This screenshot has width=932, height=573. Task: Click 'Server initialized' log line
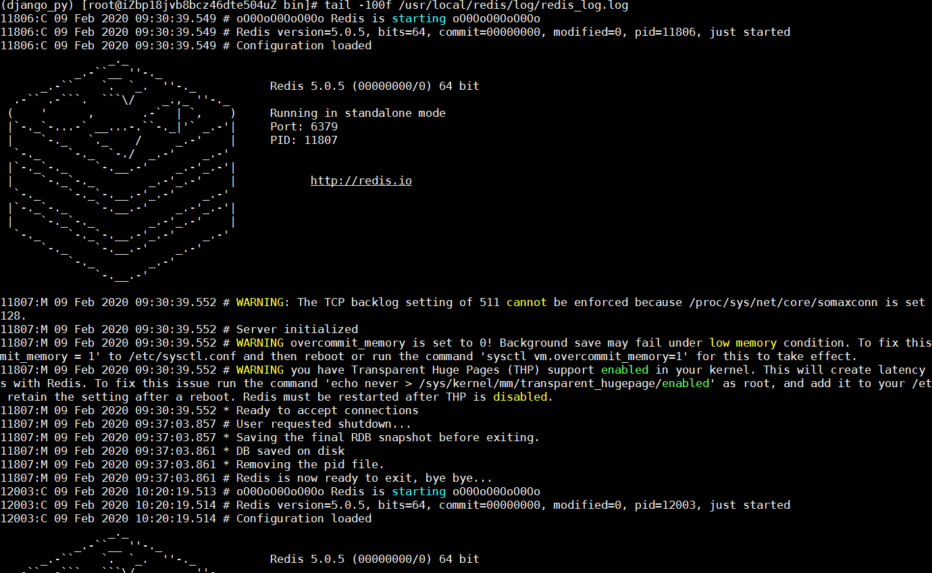[297, 329]
